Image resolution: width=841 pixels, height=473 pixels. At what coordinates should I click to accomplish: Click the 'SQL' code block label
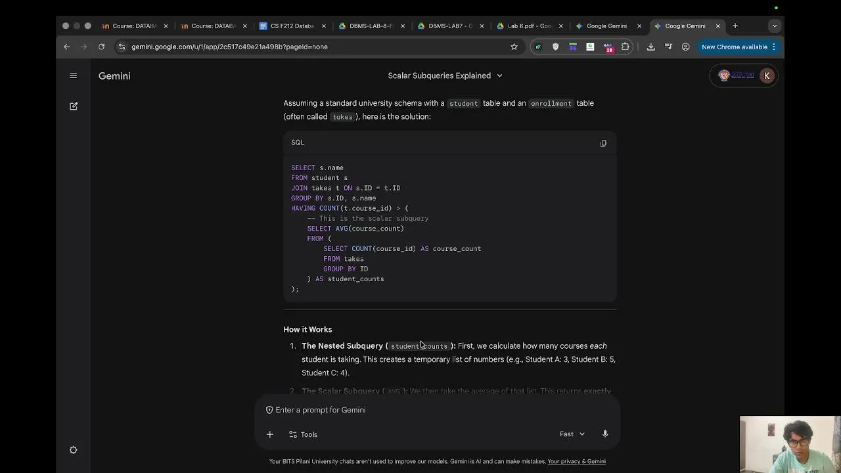298,143
